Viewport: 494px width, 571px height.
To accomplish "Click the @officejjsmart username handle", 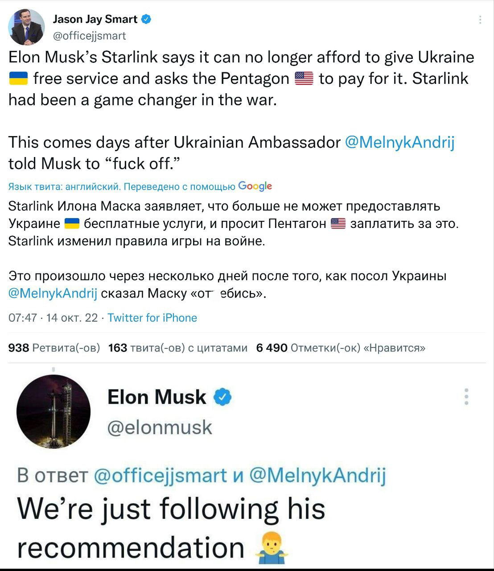I will (x=89, y=36).
